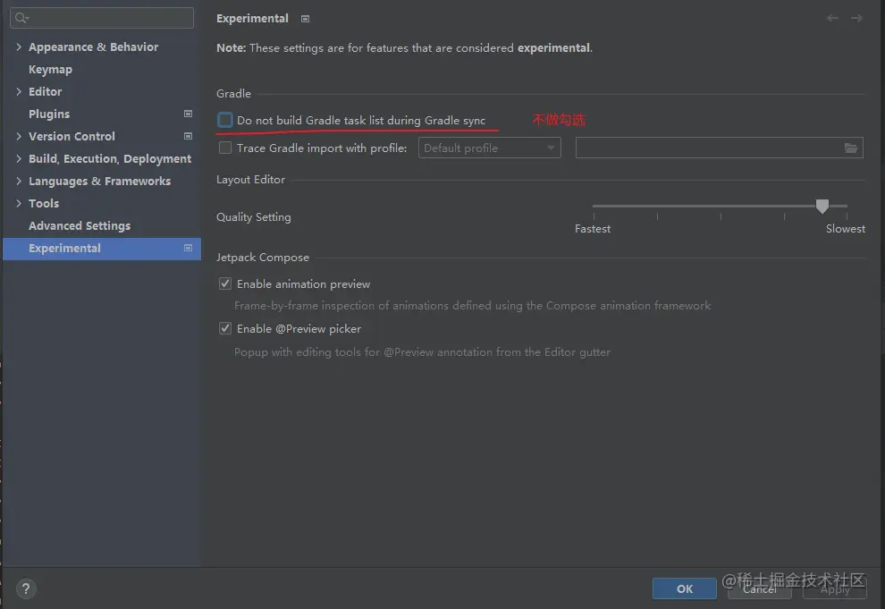Click the Frame-by-frame inspection description text

[472, 305]
